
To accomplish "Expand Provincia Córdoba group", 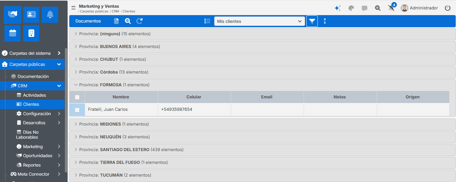I will click(x=262, y=72).
